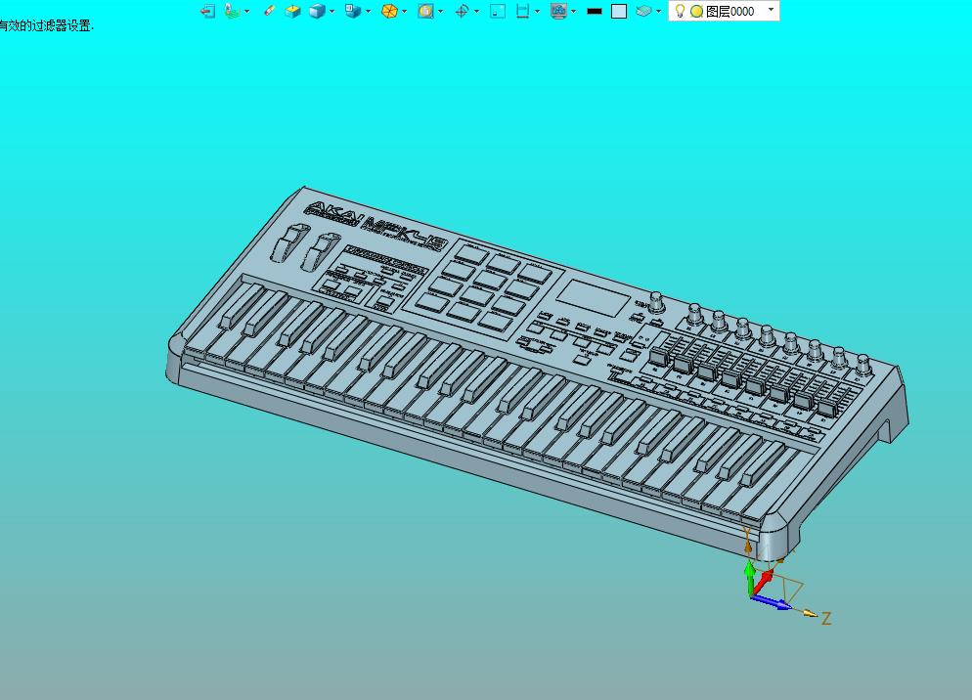Click the view orientation cube icon
Screen dimensions: 972x700
point(353,11)
